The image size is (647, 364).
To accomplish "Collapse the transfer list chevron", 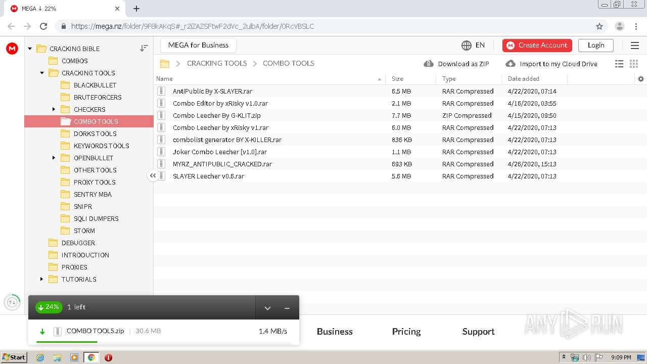I will (x=268, y=308).
